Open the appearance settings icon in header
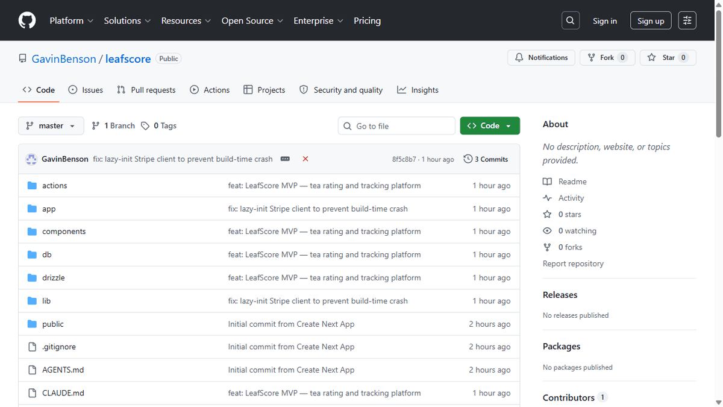This screenshot has width=723, height=407. point(687,21)
